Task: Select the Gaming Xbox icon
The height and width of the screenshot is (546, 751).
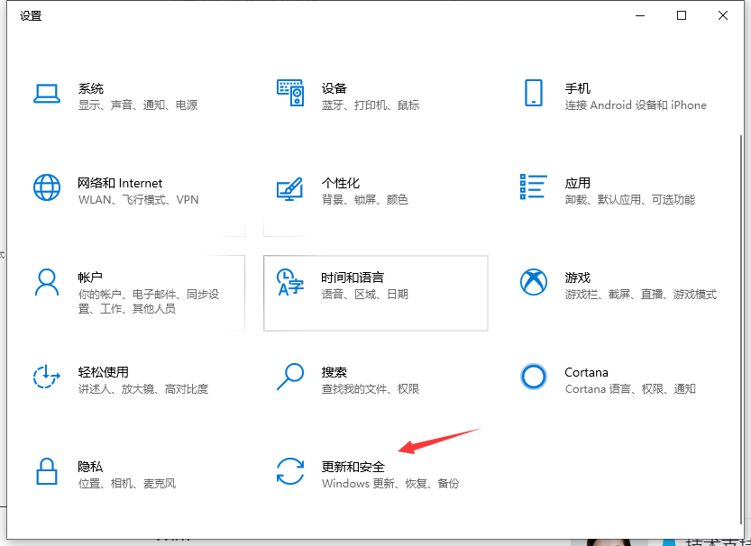Action: 534,282
